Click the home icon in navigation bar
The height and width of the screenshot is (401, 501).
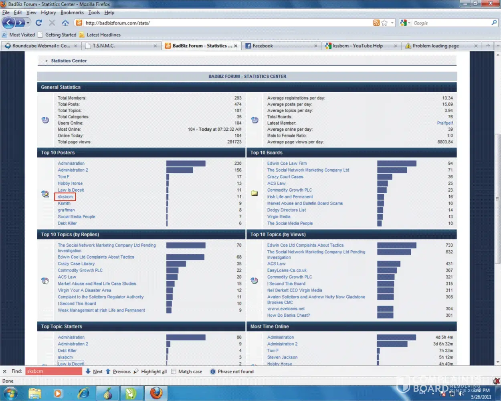65,23
